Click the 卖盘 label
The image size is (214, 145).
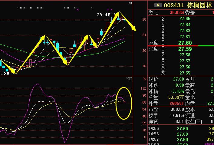click(x=153, y=43)
